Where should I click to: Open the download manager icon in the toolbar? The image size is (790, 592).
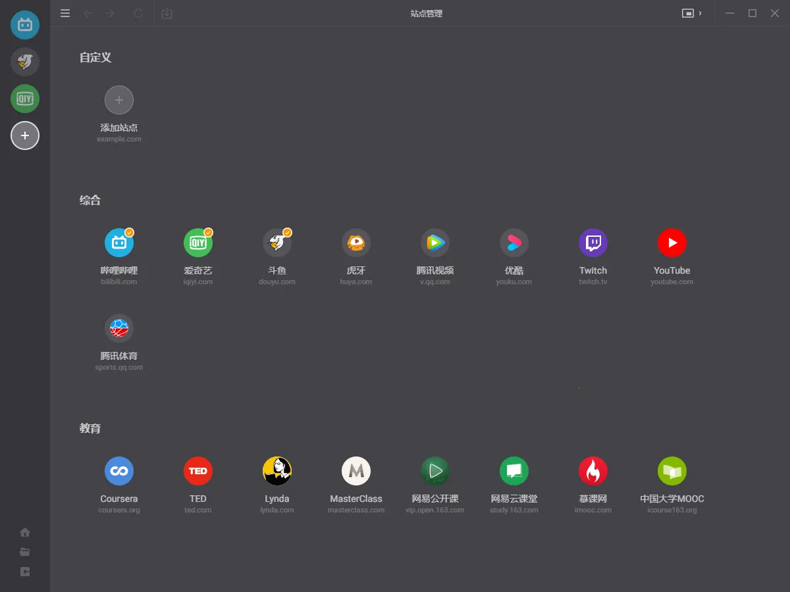point(167,13)
